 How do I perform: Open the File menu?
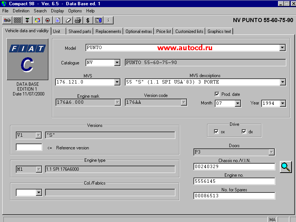5,11
